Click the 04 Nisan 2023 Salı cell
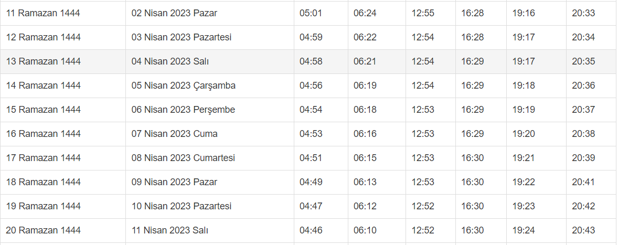Screen dimensions: 618x245 click(170, 61)
